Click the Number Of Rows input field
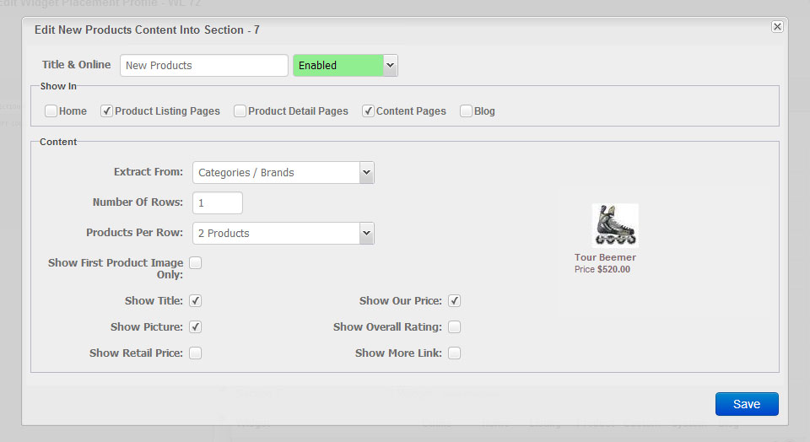The width and height of the screenshot is (810, 442). (218, 203)
